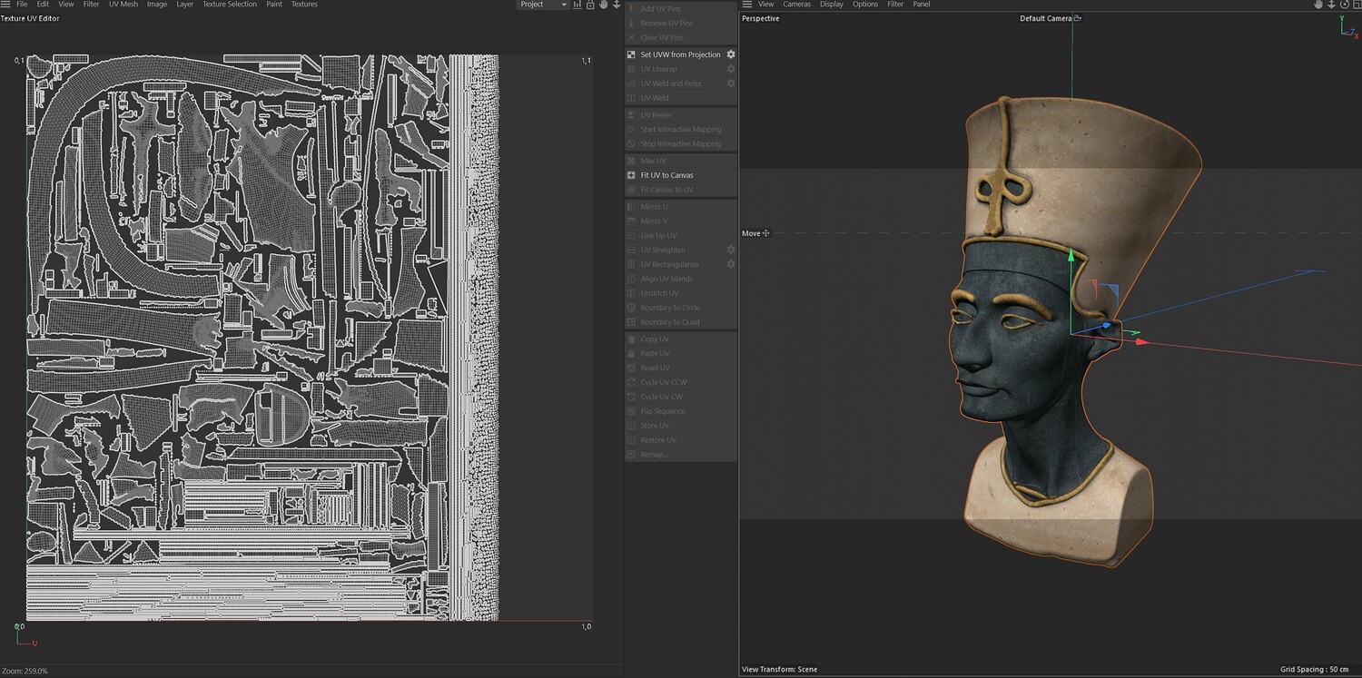Click the histogram icon next to Project dropdown
Image resolution: width=1362 pixels, height=678 pixels.
click(577, 5)
